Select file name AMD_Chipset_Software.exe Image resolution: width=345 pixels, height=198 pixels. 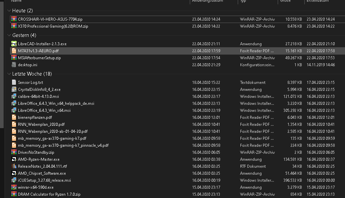(42, 173)
